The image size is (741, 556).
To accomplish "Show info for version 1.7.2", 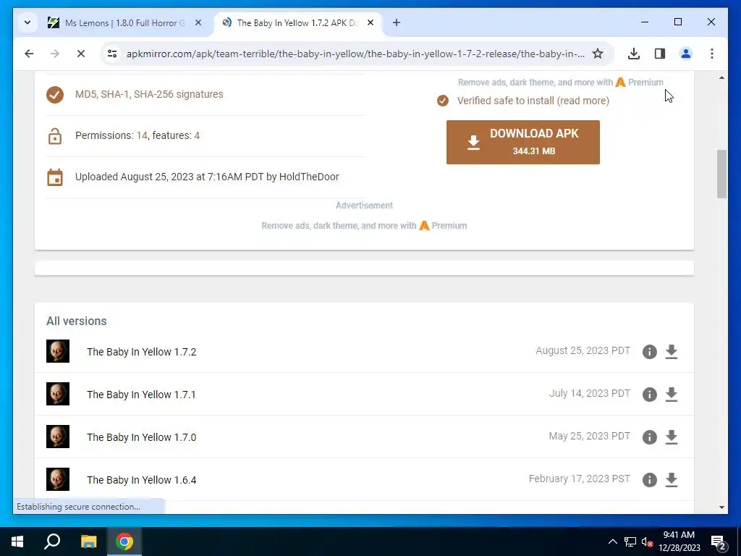I will (650, 352).
